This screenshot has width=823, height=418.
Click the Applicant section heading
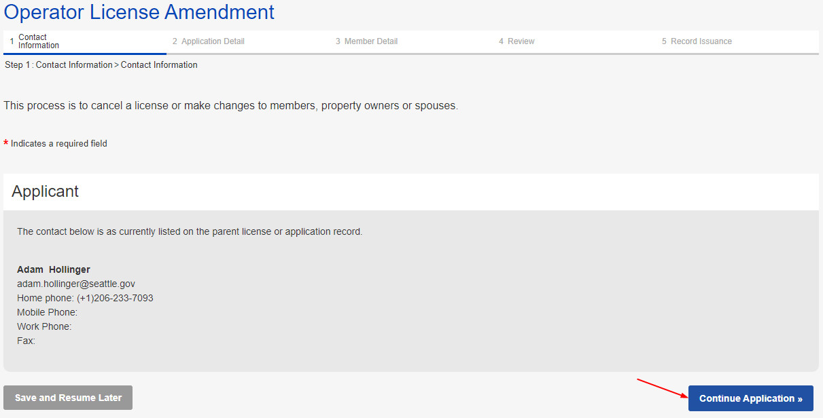point(46,191)
